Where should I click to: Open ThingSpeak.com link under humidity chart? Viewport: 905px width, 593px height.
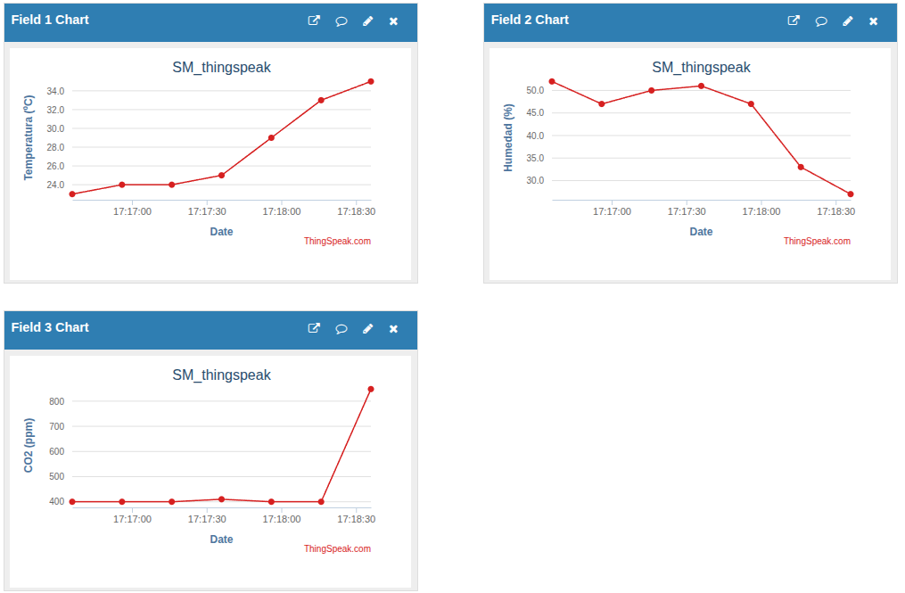(817, 241)
